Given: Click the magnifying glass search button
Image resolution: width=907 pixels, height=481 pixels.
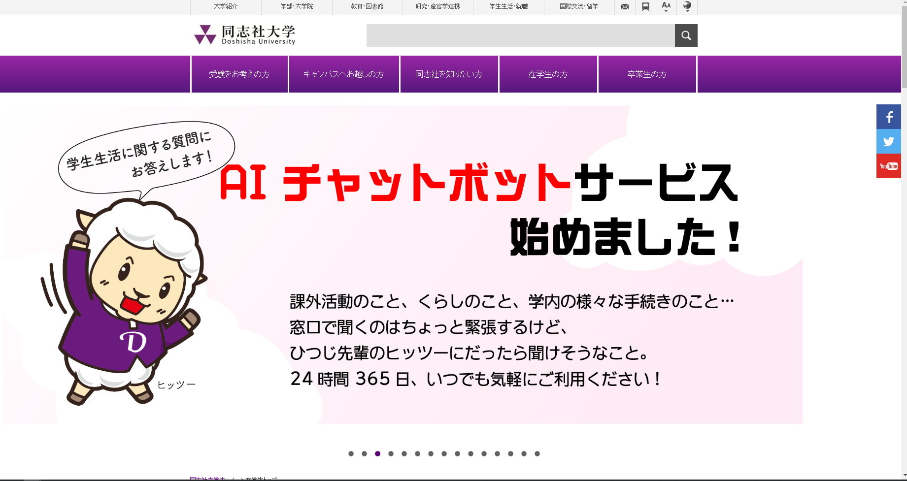Looking at the screenshot, I should tap(686, 35).
